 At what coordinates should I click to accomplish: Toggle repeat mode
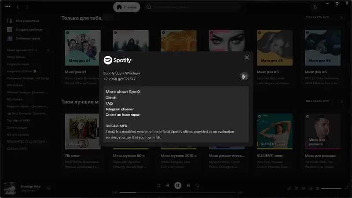pyautogui.click(x=197, y=185)
